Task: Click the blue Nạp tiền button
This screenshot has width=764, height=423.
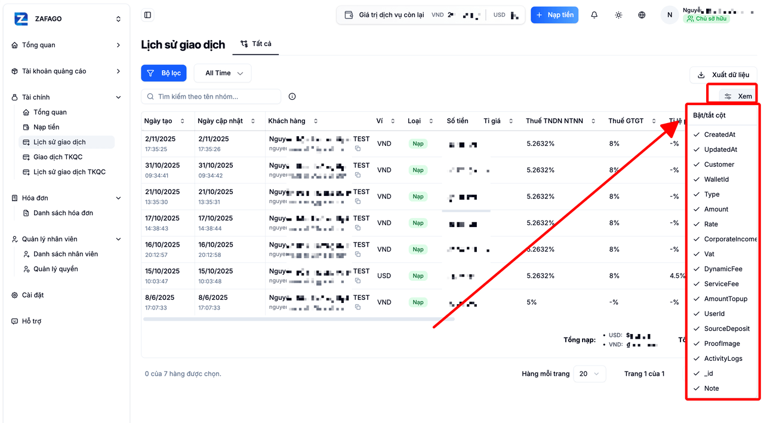Action: (554, 15)
